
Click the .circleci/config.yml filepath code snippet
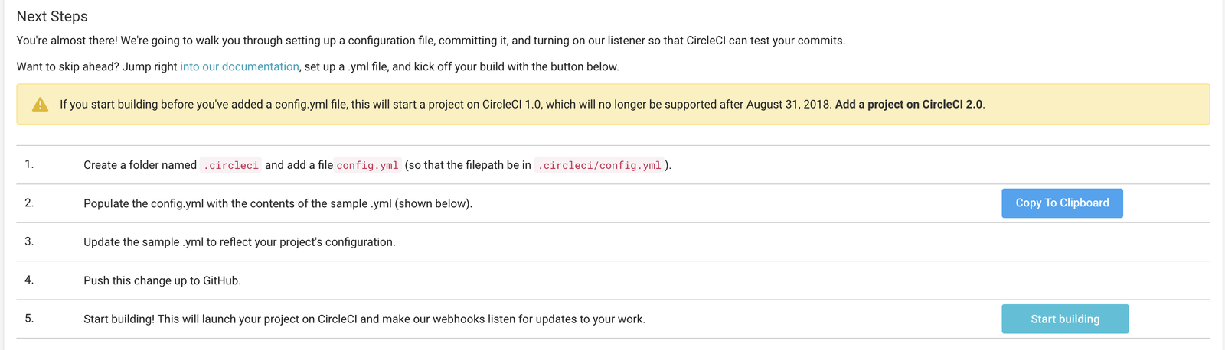pyautogui.click(x=599, y=165)
